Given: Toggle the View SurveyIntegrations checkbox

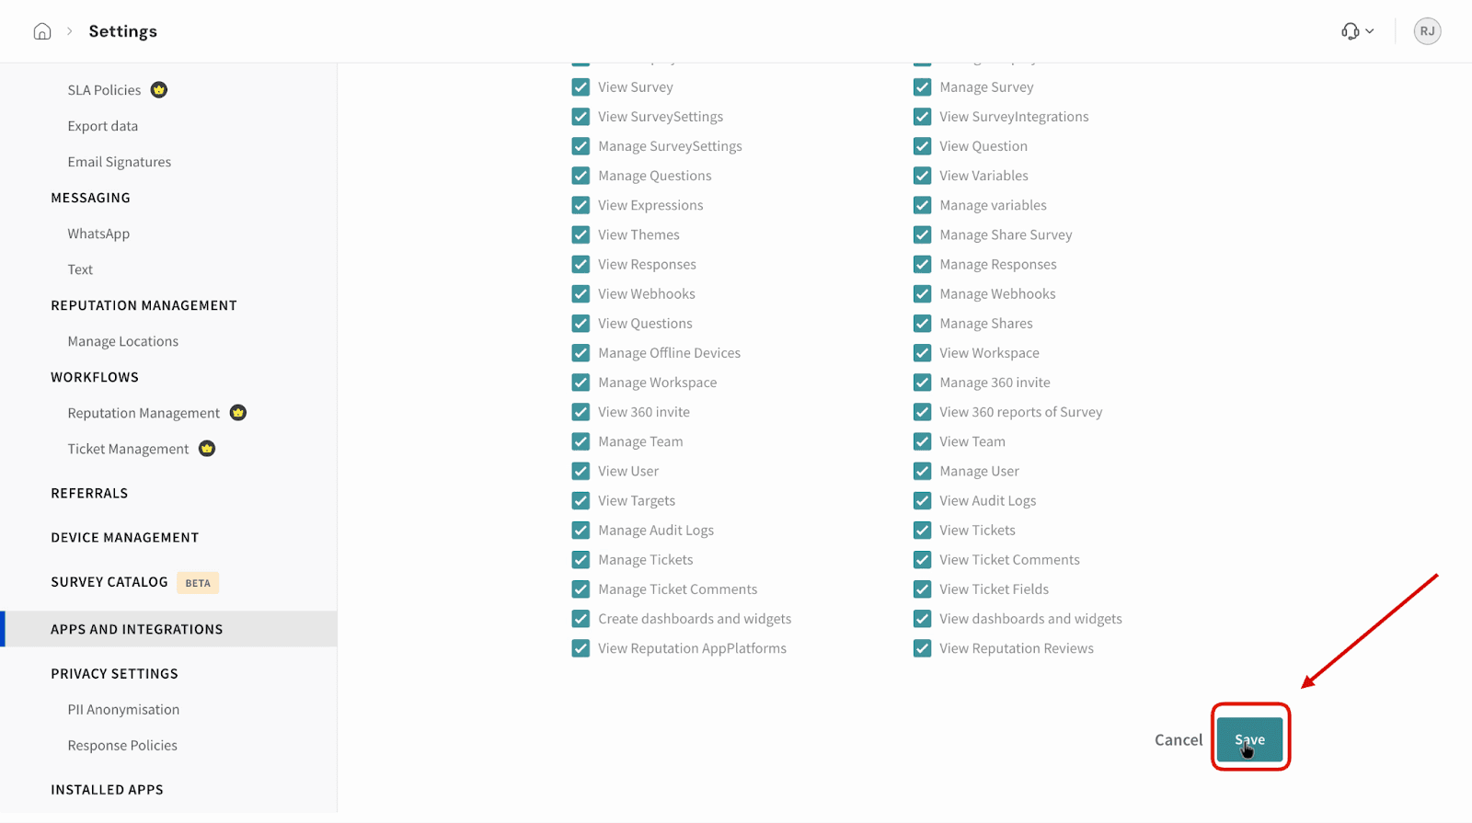Looking at the screenshot, I should (x=922, y=117).
